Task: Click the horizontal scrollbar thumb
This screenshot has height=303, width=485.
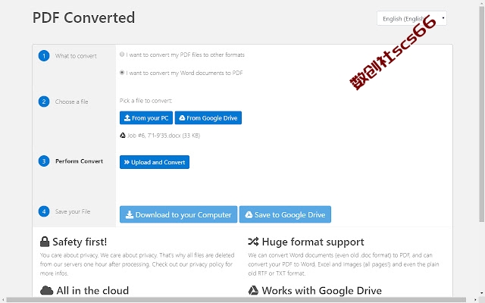Action: [236, 300]
